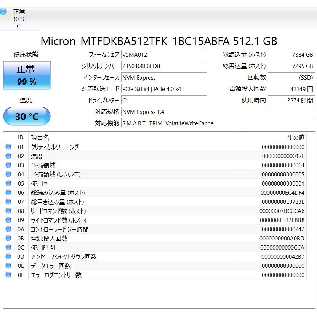Image resolution: width=317 pixels, height=317 pixels.
Task: Select the コントローラービジー時間 row name
Action: point(60,229)
